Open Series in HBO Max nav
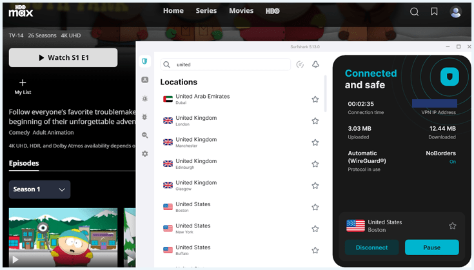This screenshot has width=474, height=270. click(x=206, y=11)
